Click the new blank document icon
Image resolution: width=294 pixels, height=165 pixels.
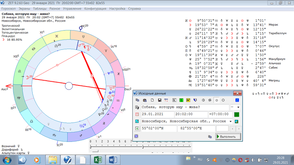coord(152,100)
